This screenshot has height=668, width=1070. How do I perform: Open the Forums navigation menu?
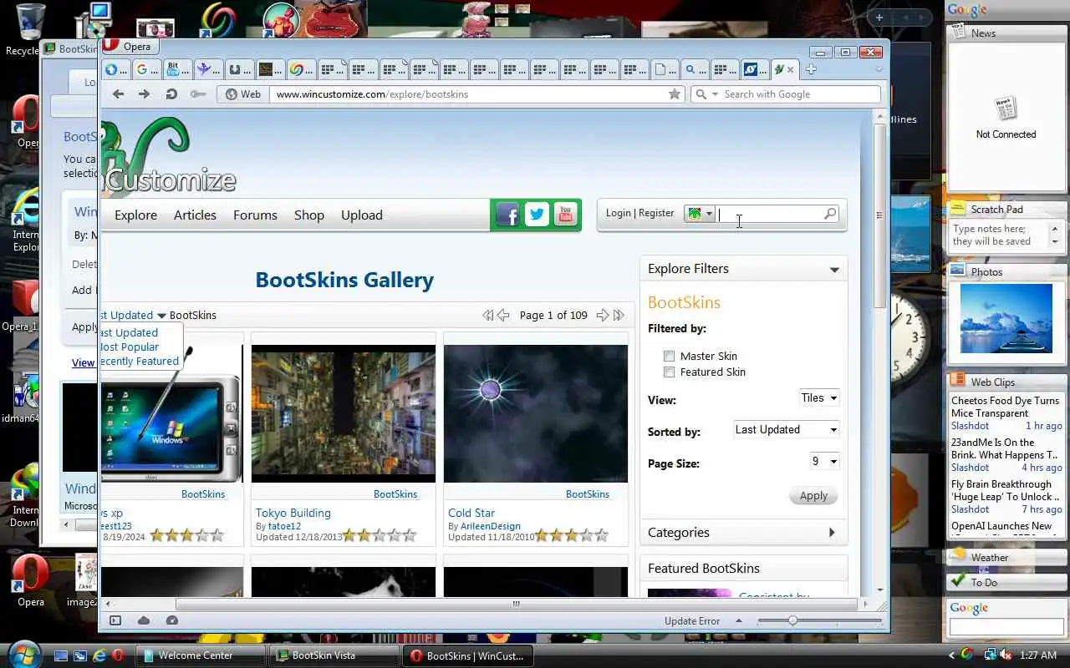(255, 215)
